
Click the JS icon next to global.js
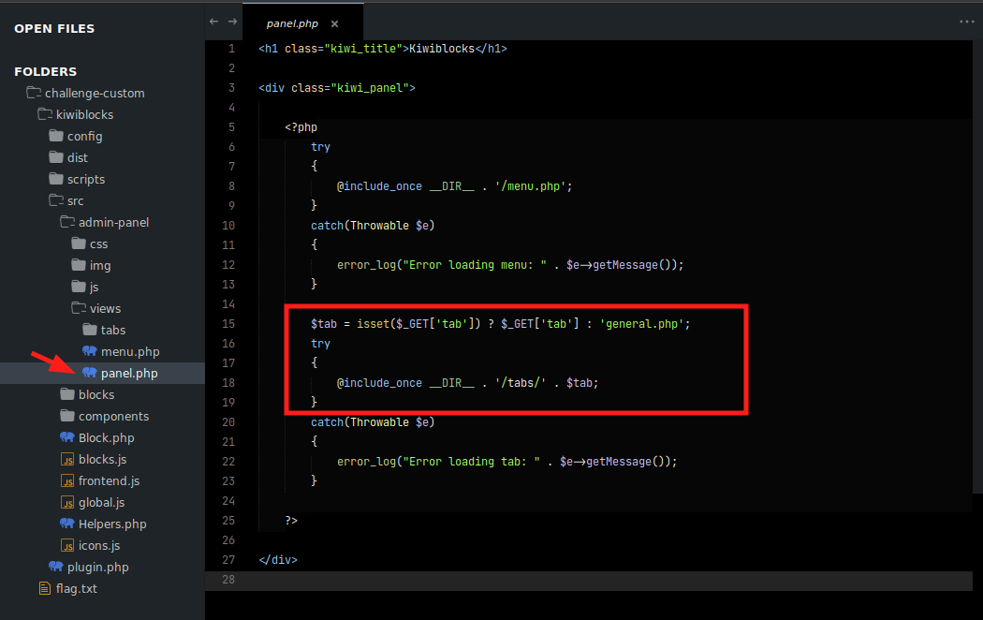[x=67, y=503]
